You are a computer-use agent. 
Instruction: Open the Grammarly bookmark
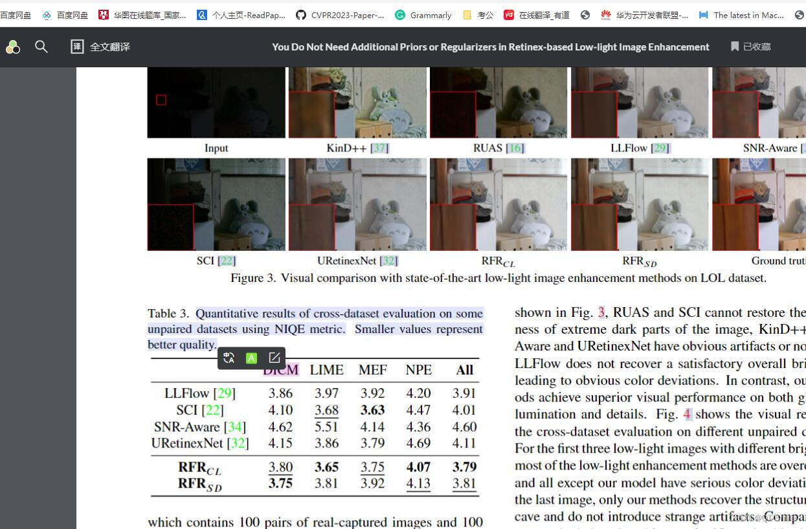click(423, 15)
